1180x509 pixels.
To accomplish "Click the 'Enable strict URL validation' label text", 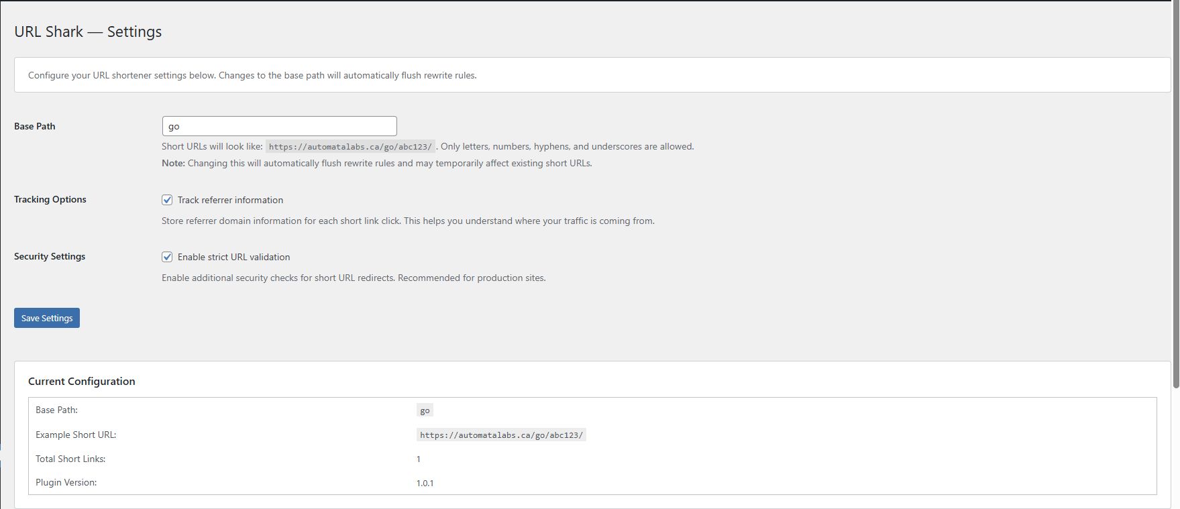I will [233, 257].
